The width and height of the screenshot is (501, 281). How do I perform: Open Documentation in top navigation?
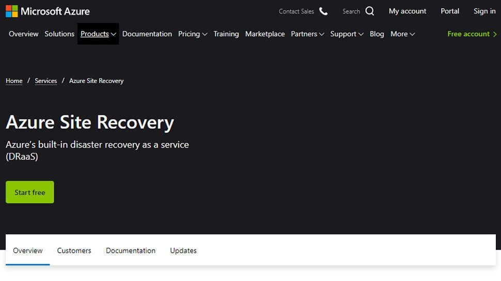(147, 34)
